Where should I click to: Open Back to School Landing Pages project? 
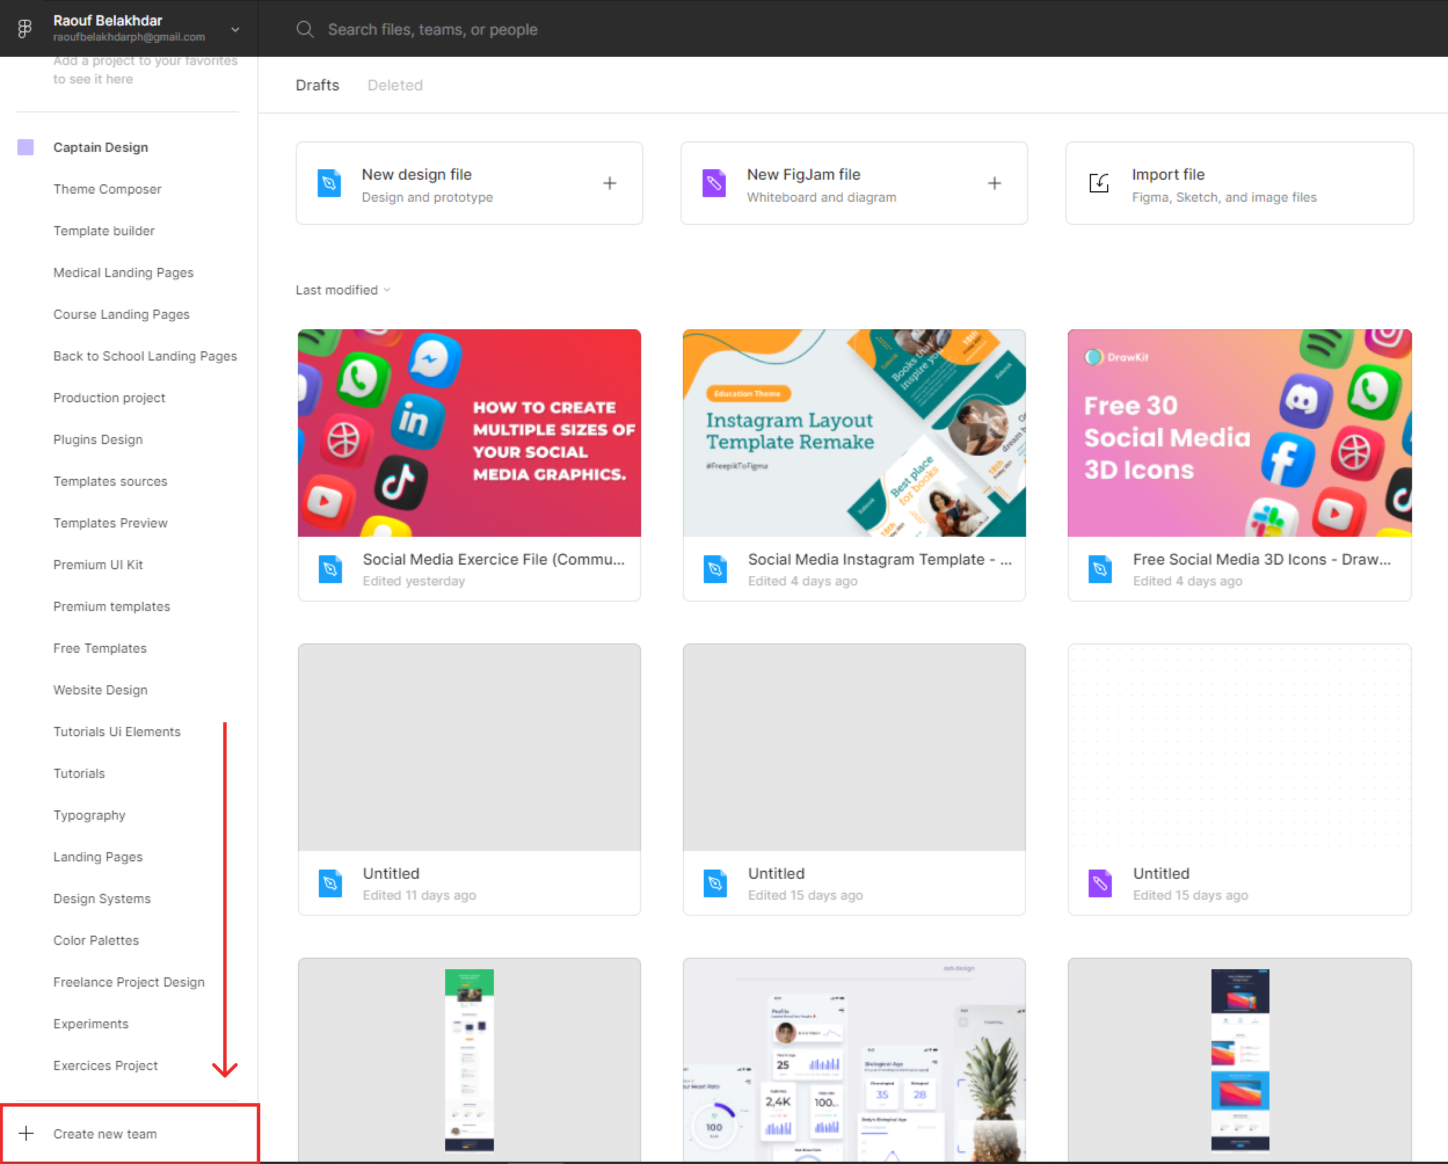tap(145, 355)
